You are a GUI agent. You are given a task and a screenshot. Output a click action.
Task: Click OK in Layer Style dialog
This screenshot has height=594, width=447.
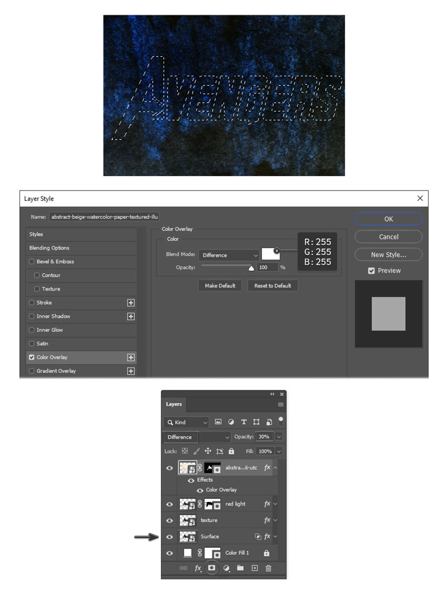pos(388,219)
